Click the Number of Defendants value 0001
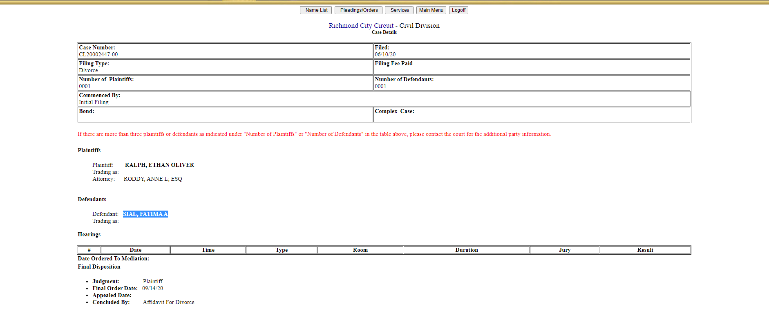769x311 pixels. click(380, 86)
